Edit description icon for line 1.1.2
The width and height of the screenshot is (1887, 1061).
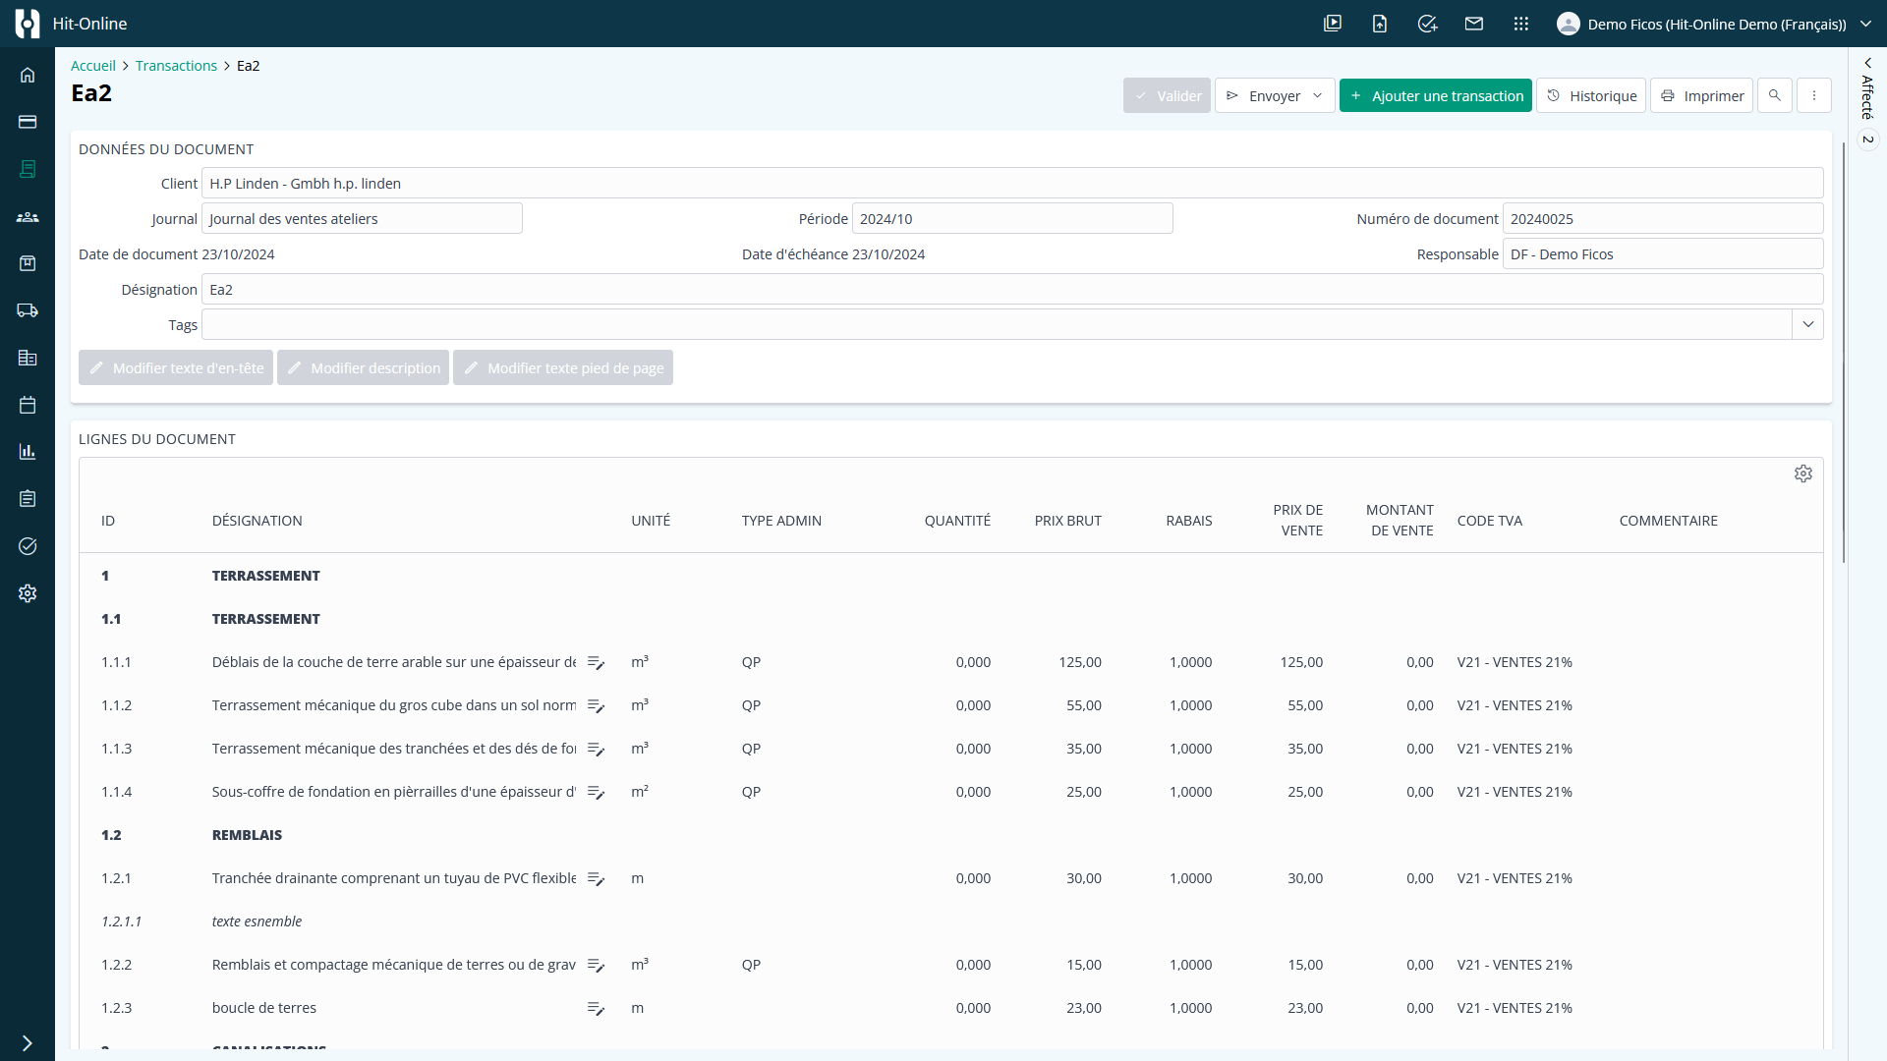coord(596,705)
